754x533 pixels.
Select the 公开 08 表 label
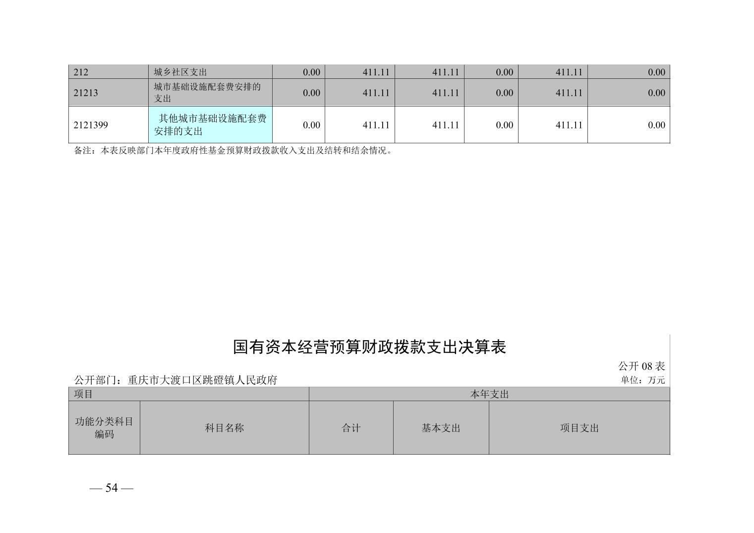tap(641, 366)
